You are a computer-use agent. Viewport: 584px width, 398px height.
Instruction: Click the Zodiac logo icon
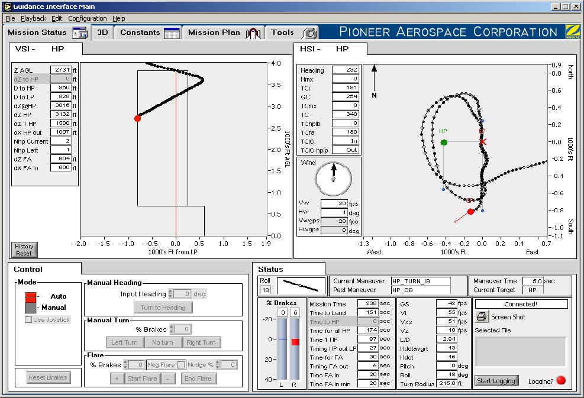tap(572, 32)
